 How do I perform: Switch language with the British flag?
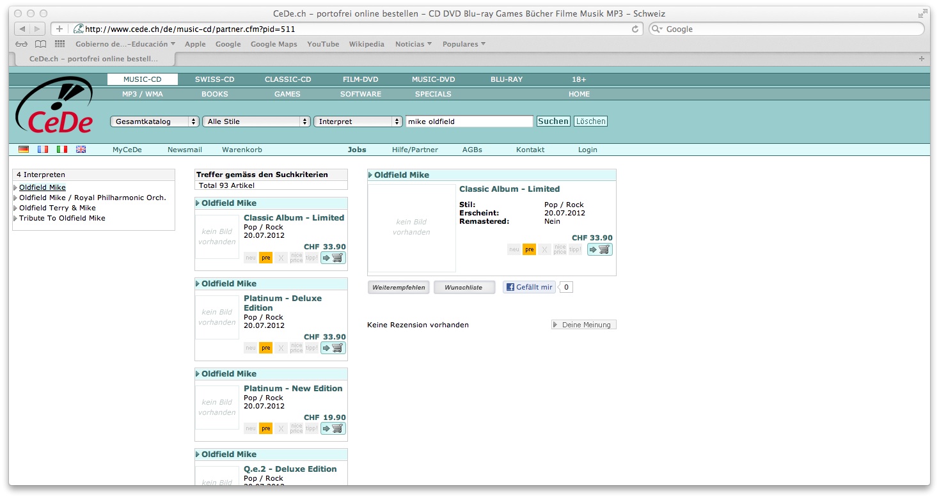pyautogui.click(x=81, y=150)
